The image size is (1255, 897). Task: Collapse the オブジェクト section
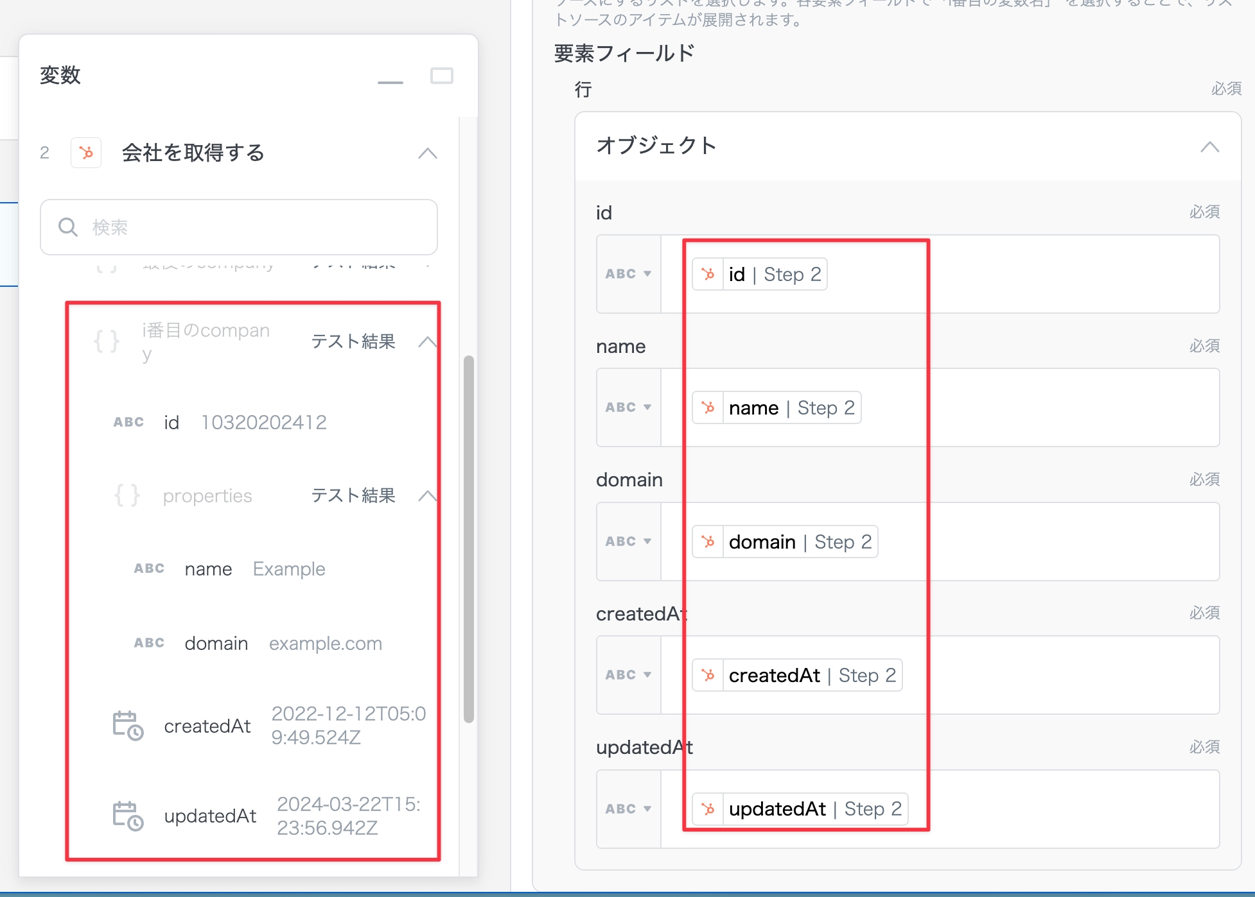(x=1209, y=147)
